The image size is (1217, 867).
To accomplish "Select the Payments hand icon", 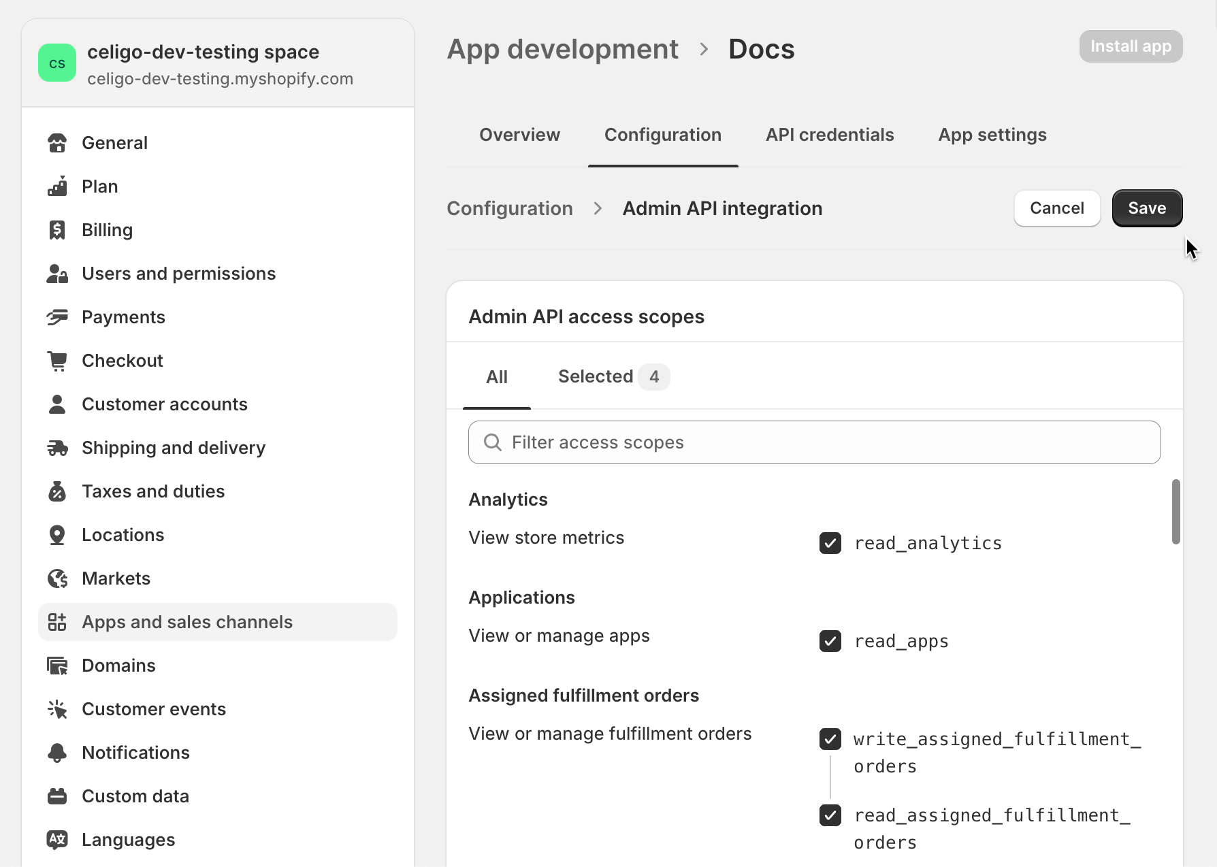I will tap(57, 317).
